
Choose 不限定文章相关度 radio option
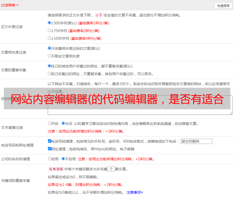50,56
